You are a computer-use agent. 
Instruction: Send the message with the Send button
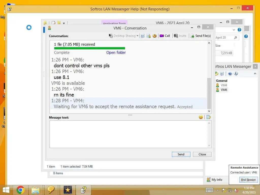pos(181,154)
